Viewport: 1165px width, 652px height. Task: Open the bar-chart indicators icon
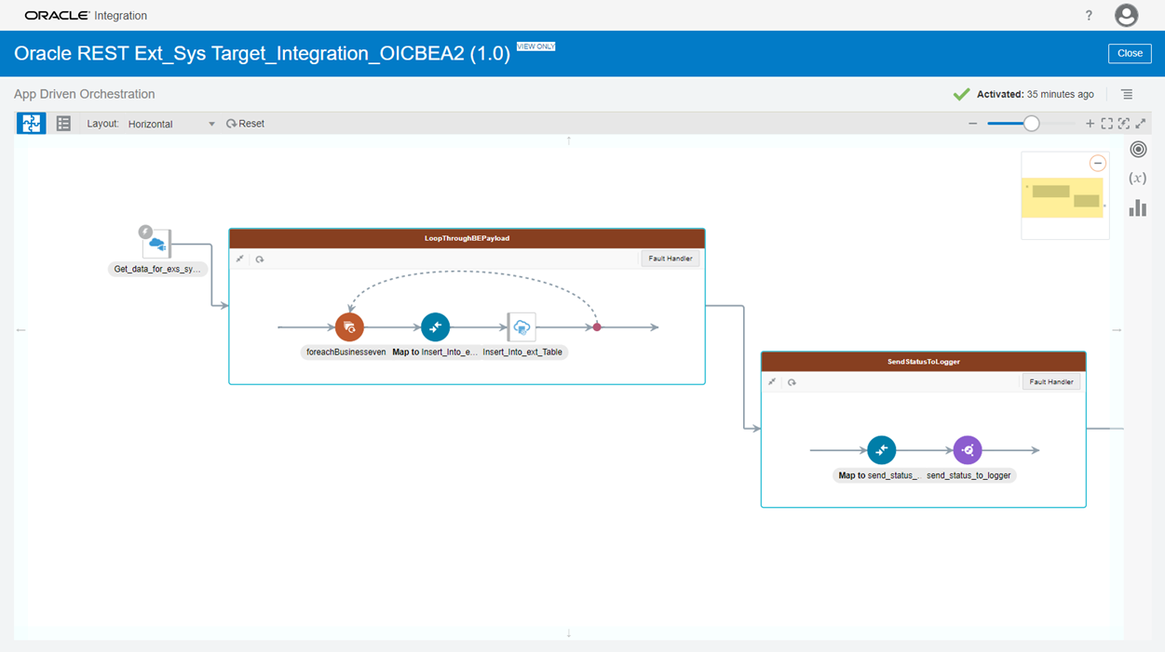(x=1138, y=208)
